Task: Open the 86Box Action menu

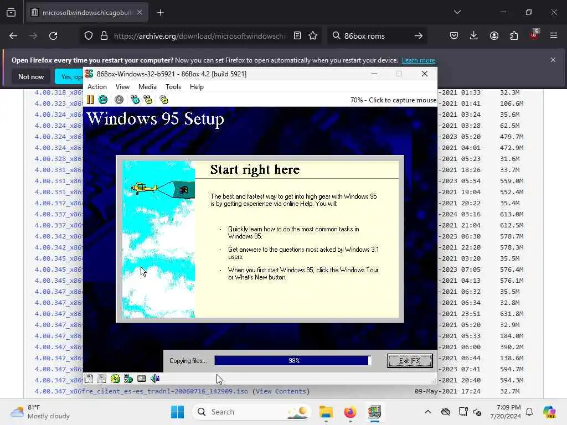Action: tap(97, 87)
